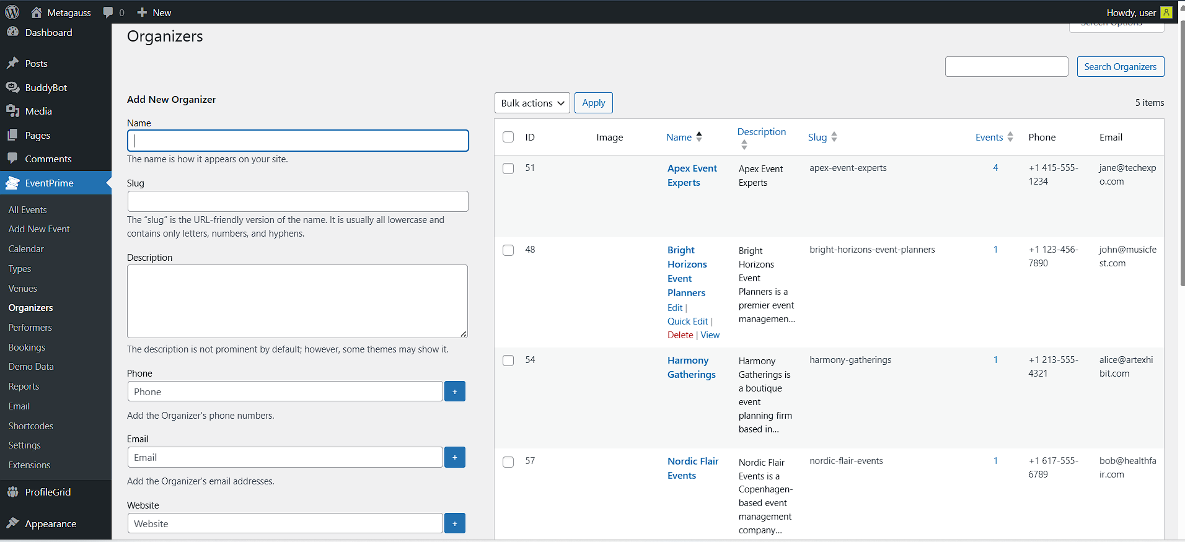
Task: Sort organizers by the Slug column
Action: [x=817, y=137]
